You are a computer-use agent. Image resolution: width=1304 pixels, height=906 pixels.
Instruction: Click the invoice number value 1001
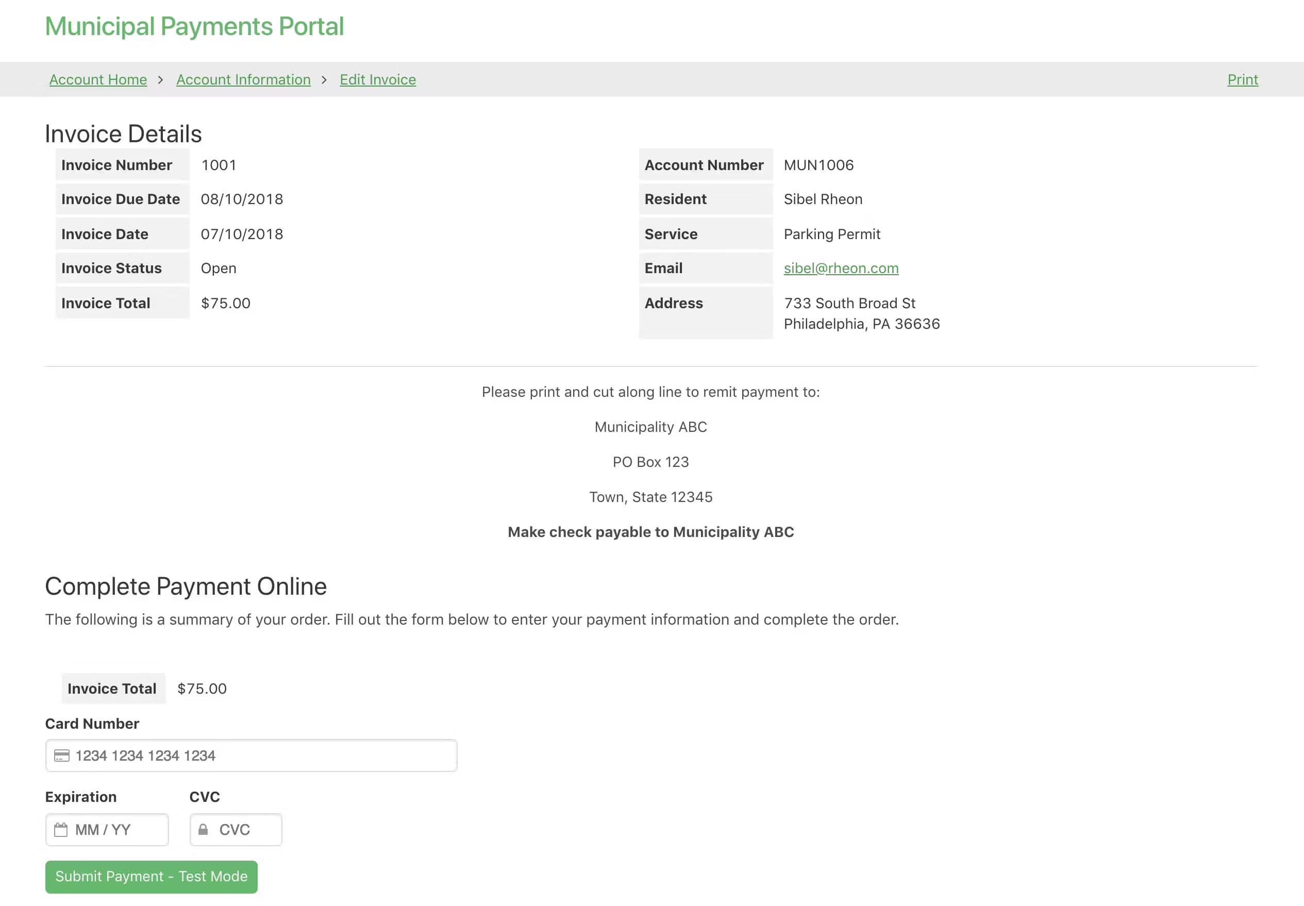click(x=219, y=165)
